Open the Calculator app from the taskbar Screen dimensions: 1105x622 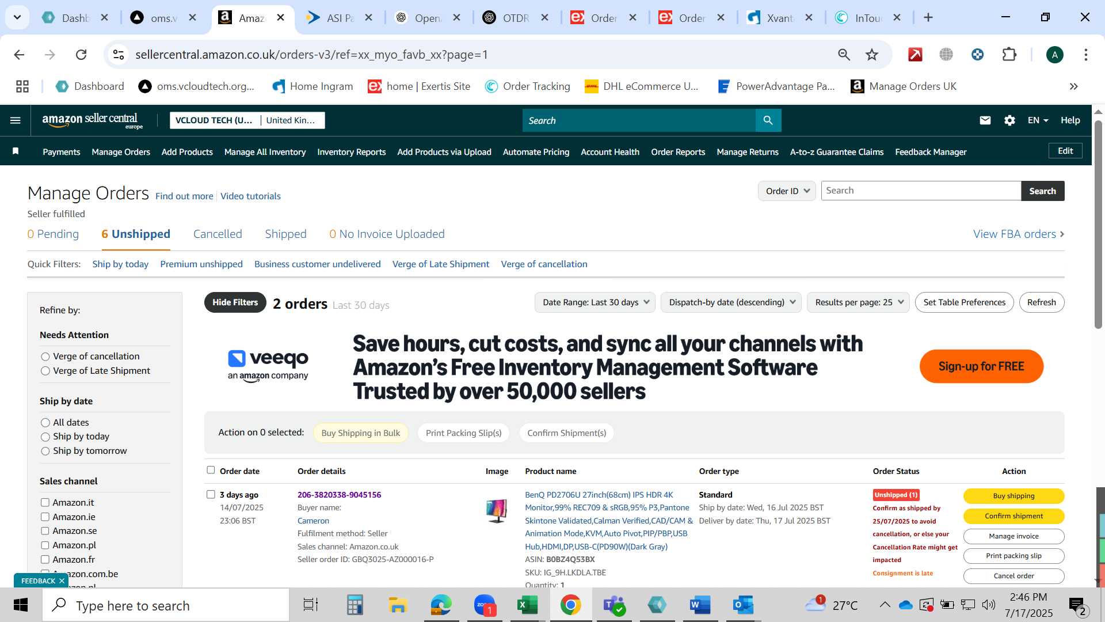355,605
